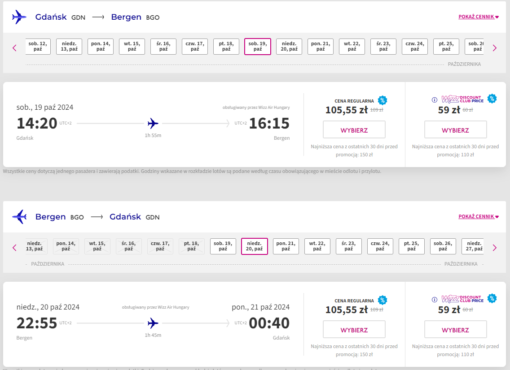Screen dimensions: 510x370
Task: Expand POKAŻ CENNIK for Gdańsk to Bergen
Action: [x=479, y=17]
